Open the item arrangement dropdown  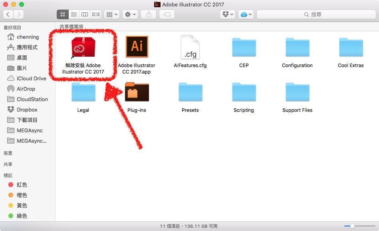click(x=112, y=14)
